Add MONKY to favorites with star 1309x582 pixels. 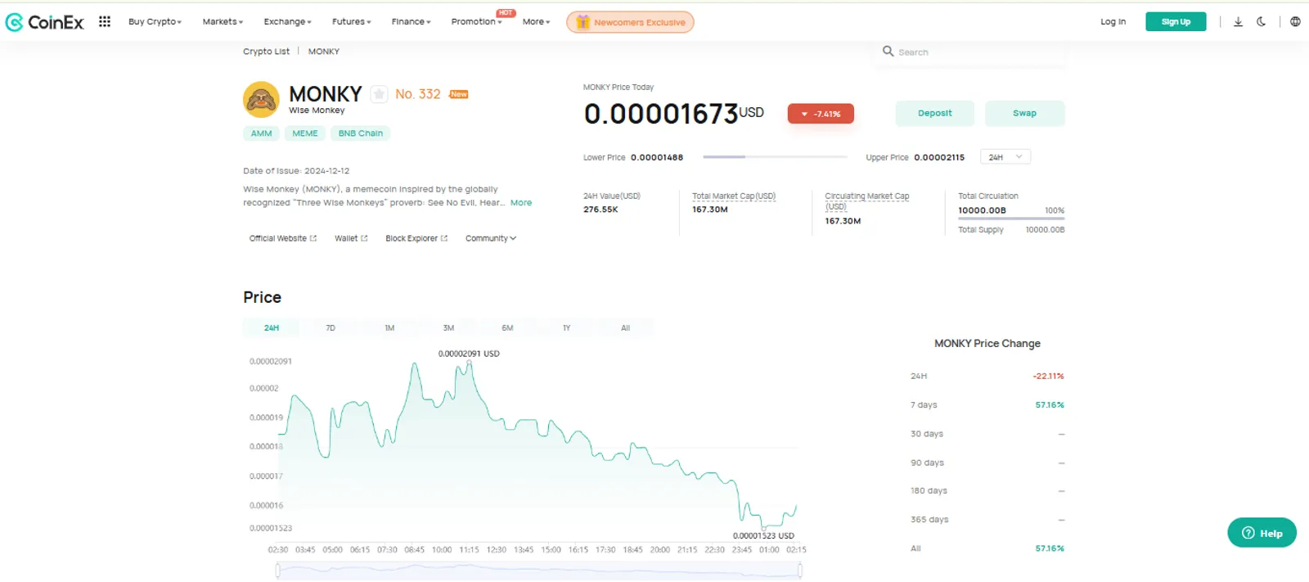pyautogui.click(x=379, y=94)
